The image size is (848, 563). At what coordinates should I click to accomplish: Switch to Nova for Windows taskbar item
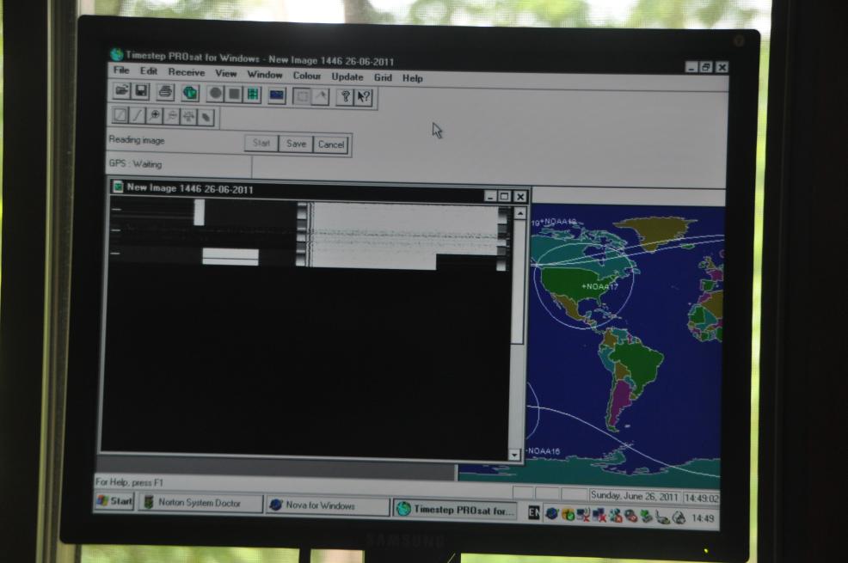[327, 505]
